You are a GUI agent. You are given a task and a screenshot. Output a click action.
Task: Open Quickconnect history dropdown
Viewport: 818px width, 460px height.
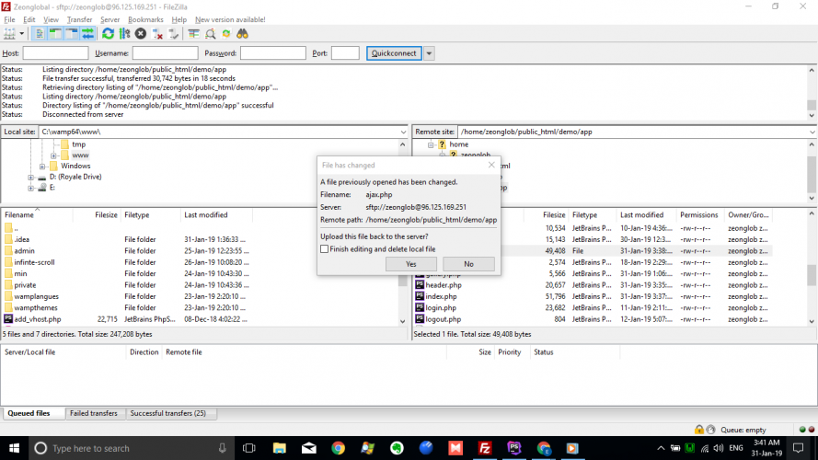coord(429,53)
